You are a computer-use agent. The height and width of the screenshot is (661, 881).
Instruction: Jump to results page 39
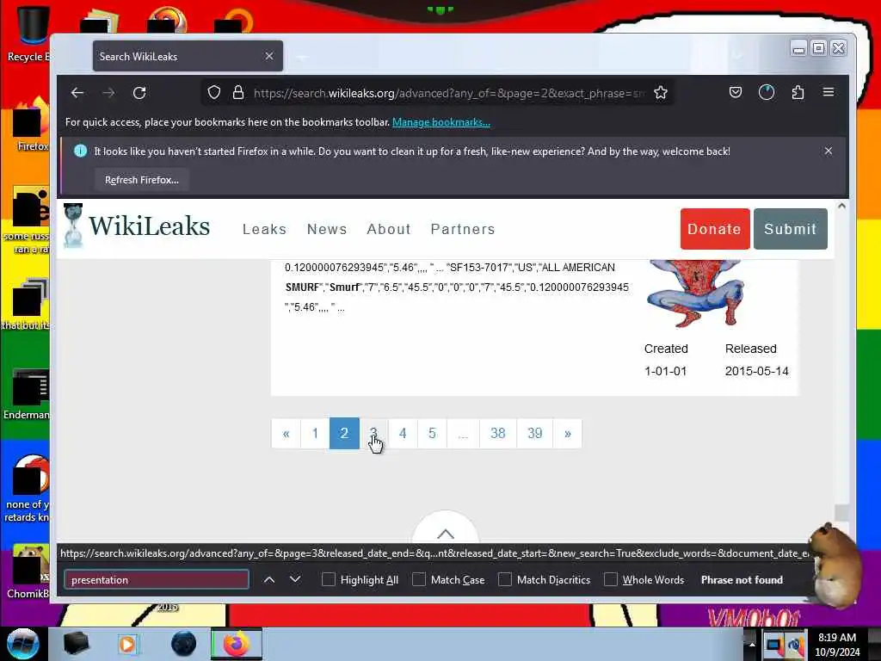[x=535, y=434]
